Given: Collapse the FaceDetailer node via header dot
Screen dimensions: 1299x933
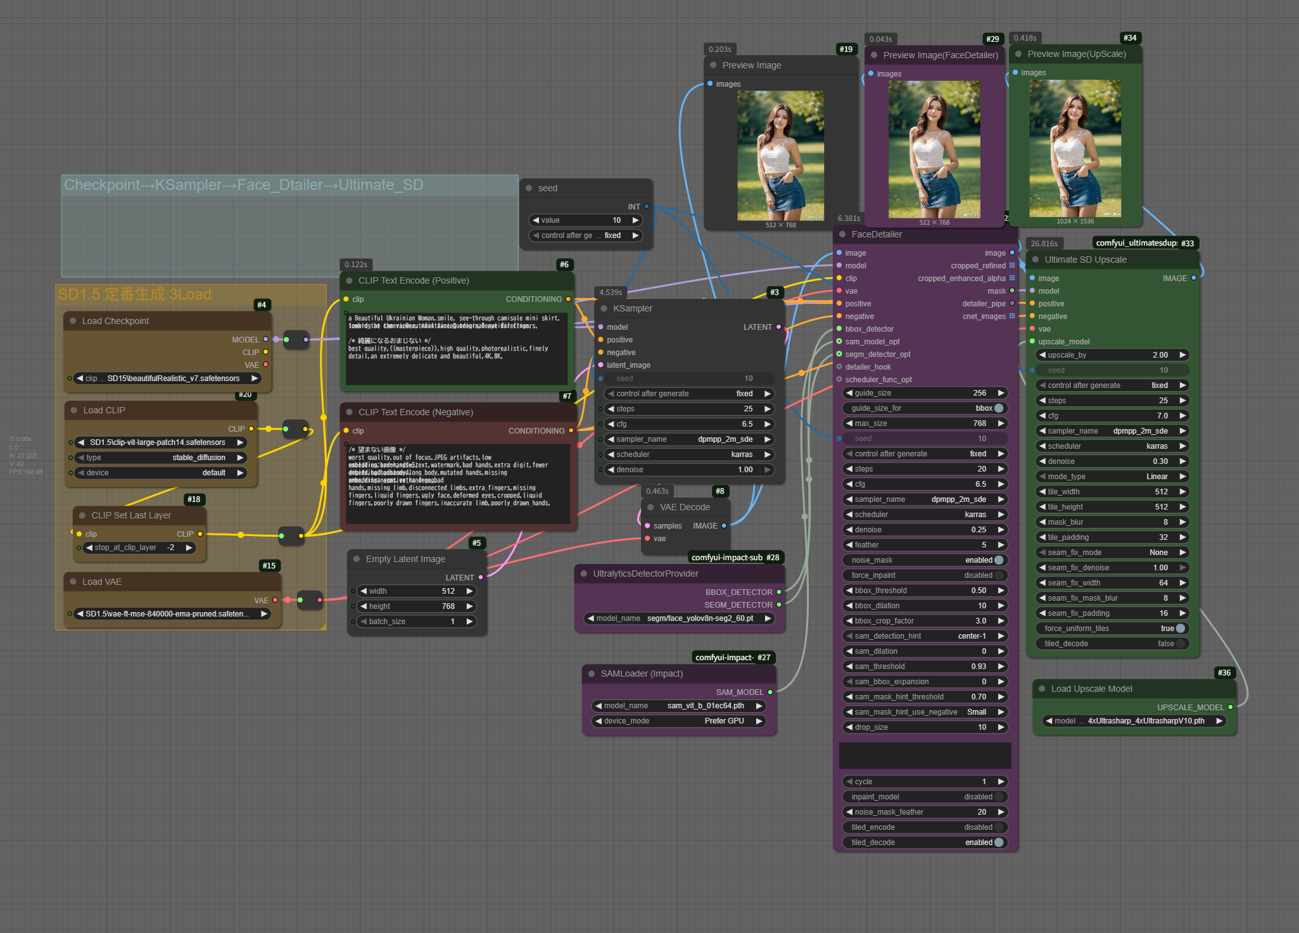Looking at the screenshot, I should coord(842,234).
